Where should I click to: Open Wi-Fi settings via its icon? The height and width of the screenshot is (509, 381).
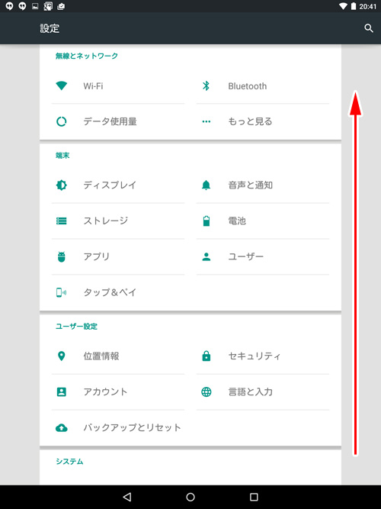tap(61, 86)
